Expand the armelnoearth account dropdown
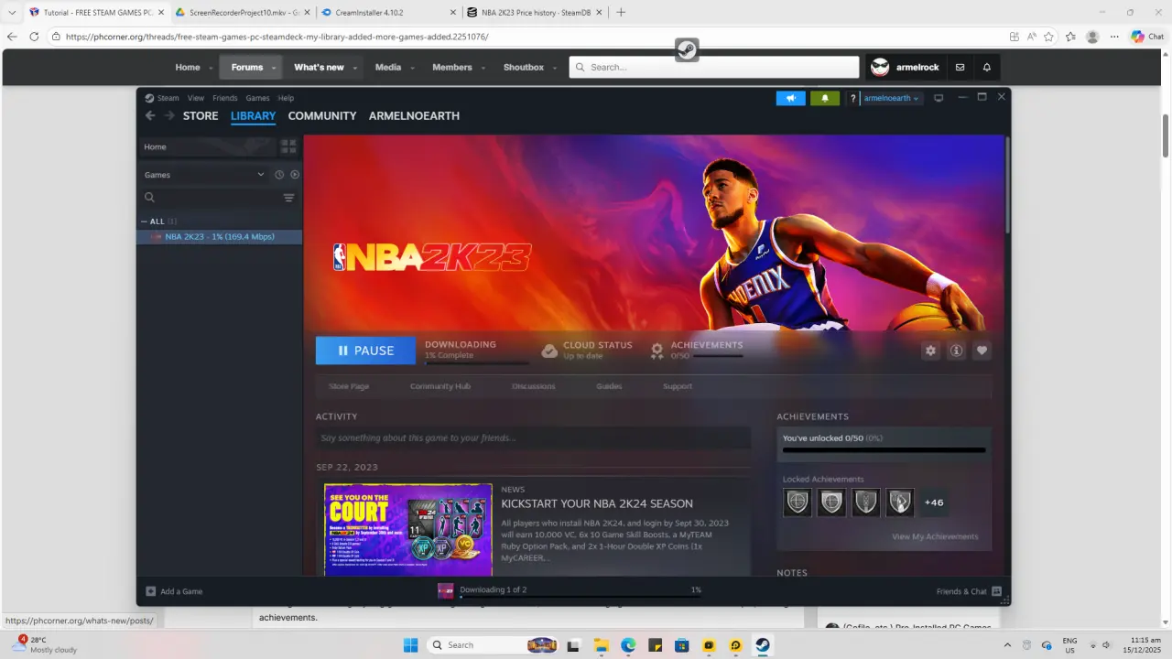 (x=891, y=98)
